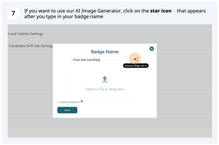This screenshot has height=145, width=219.
Task: Enable the Request Required checkbox
Action: 58,102
